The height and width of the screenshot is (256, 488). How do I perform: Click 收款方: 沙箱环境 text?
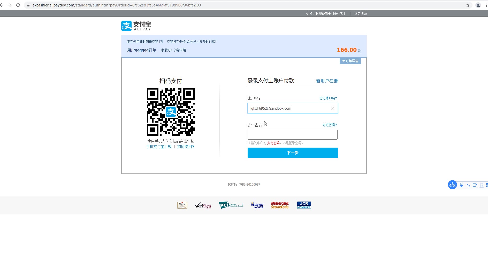(x=174, y=50)
